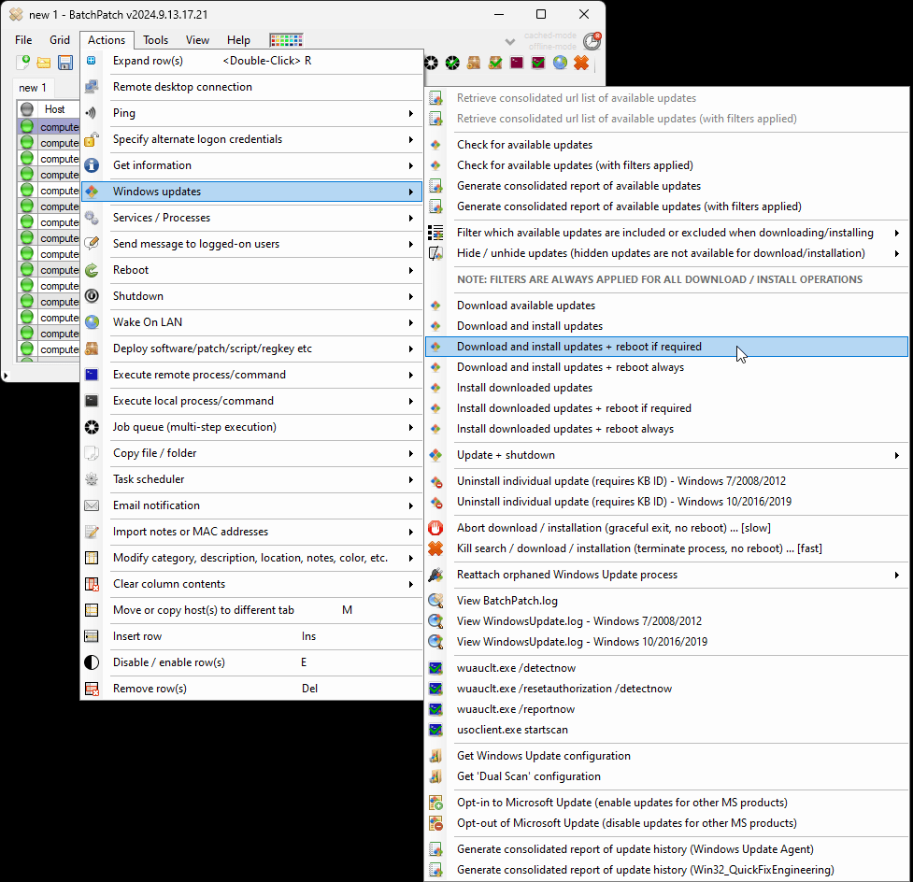This screenshot has width=913, height=882.
Task: Click the Email notification envelope icon
Action: click(92, 505)
